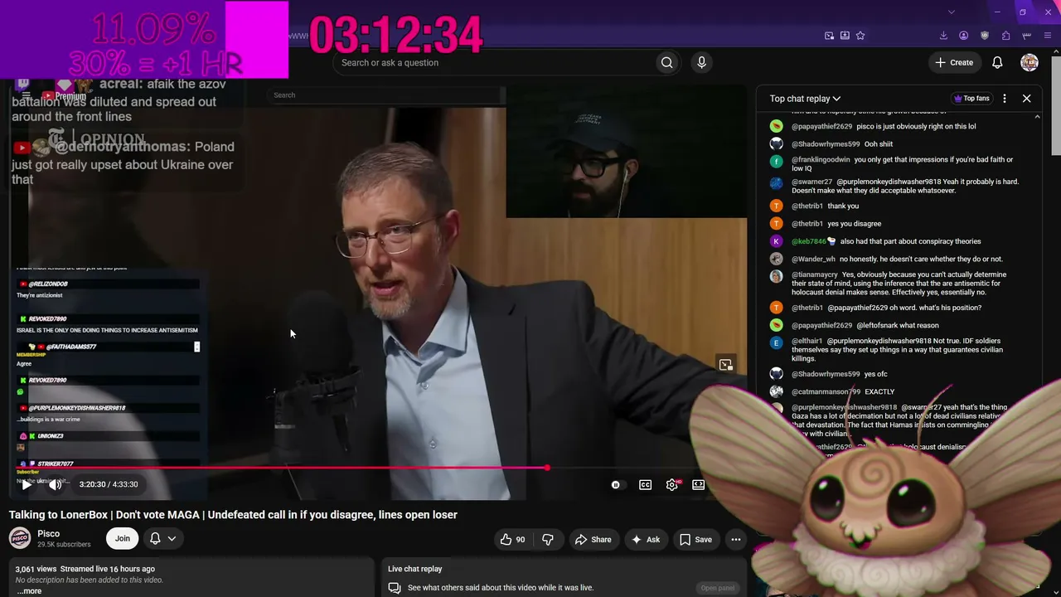This screenshot has width=1061, height=597.
Task: Click the video title text
Action: click(233, 515)
